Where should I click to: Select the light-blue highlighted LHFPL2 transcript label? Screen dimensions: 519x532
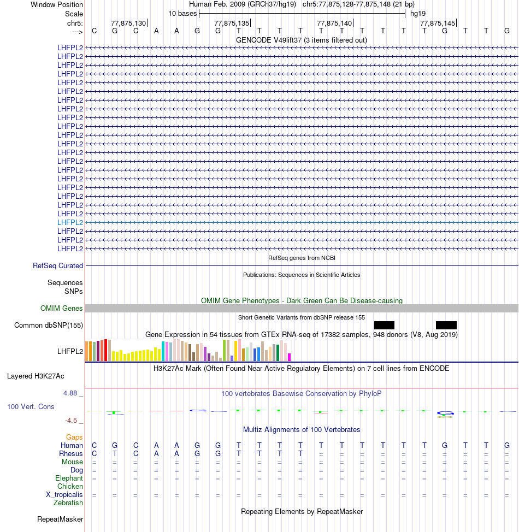pos(70,222)
